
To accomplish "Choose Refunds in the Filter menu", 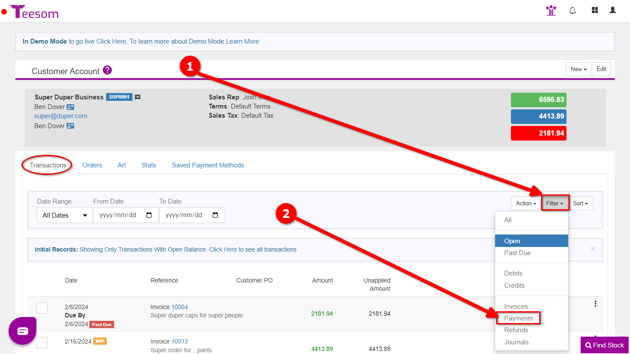I will pos(531,330).
